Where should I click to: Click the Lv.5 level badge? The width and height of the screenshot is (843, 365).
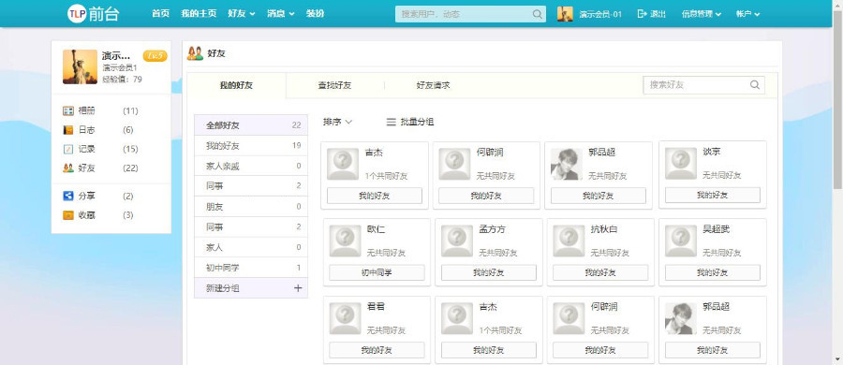click(155, 56)
